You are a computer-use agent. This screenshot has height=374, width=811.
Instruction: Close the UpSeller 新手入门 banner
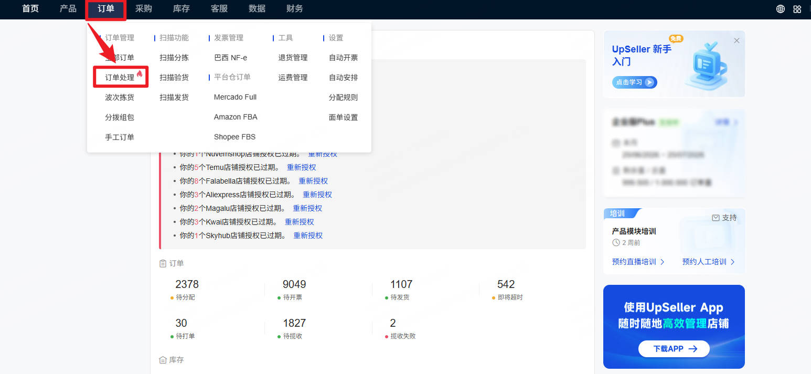click(737, 40)
